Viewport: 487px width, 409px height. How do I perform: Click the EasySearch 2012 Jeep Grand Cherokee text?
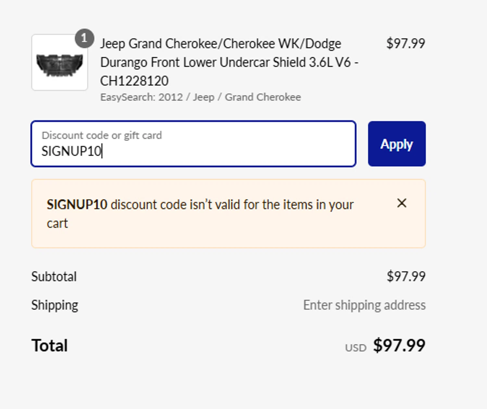(x=200, y=97)
